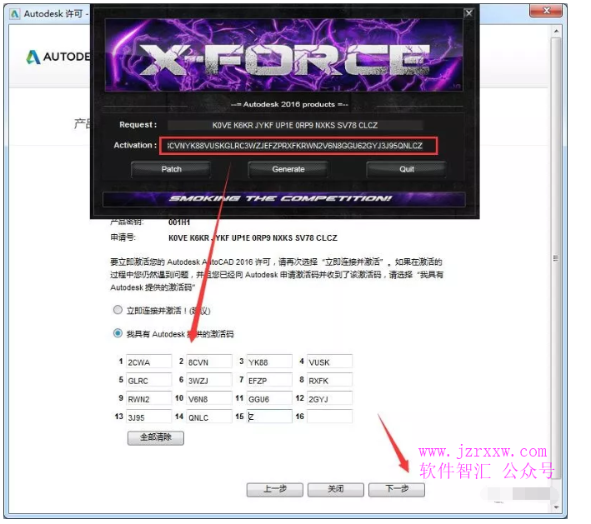Click the scrollbar up arrow in Autodesk window
This screenshot has height=524, width=591.
556,31
